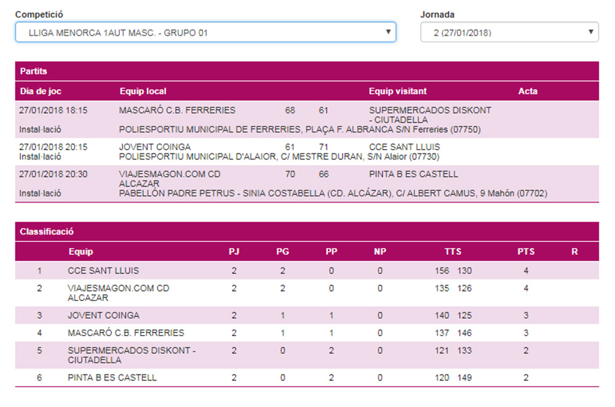Click the TTS column header
The width and height of the screenshot is (615, 407).
click(x=453, y=252)
